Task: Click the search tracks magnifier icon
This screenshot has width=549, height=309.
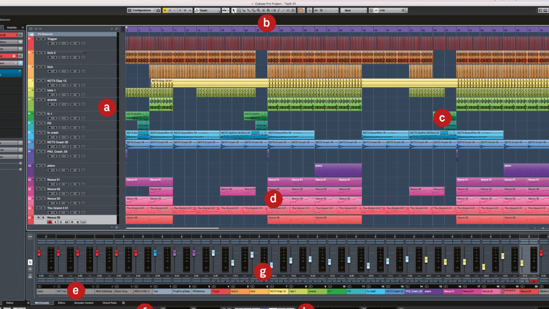Action: click(x=116, y=28)
